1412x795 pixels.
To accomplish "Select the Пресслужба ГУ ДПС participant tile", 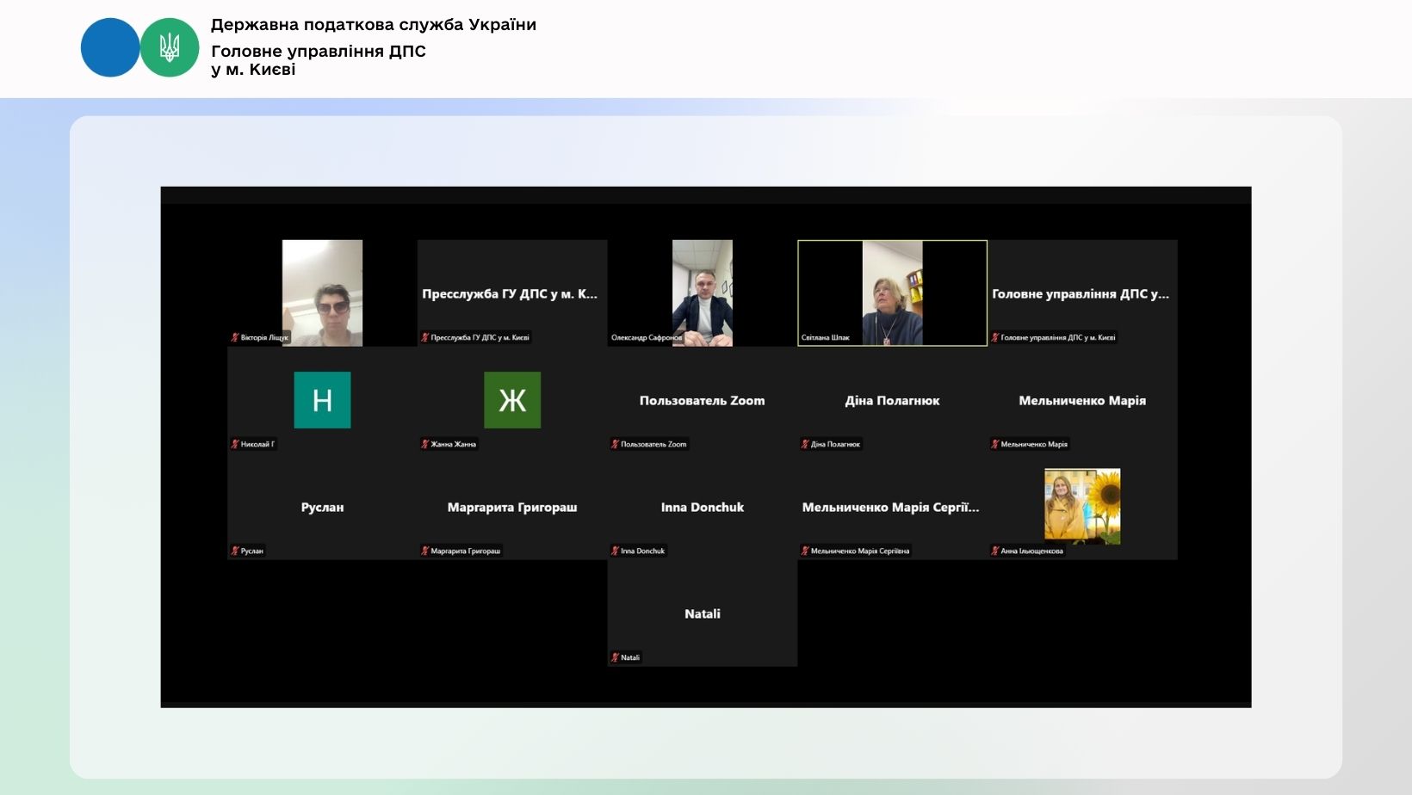I will (x=512, y=293).
